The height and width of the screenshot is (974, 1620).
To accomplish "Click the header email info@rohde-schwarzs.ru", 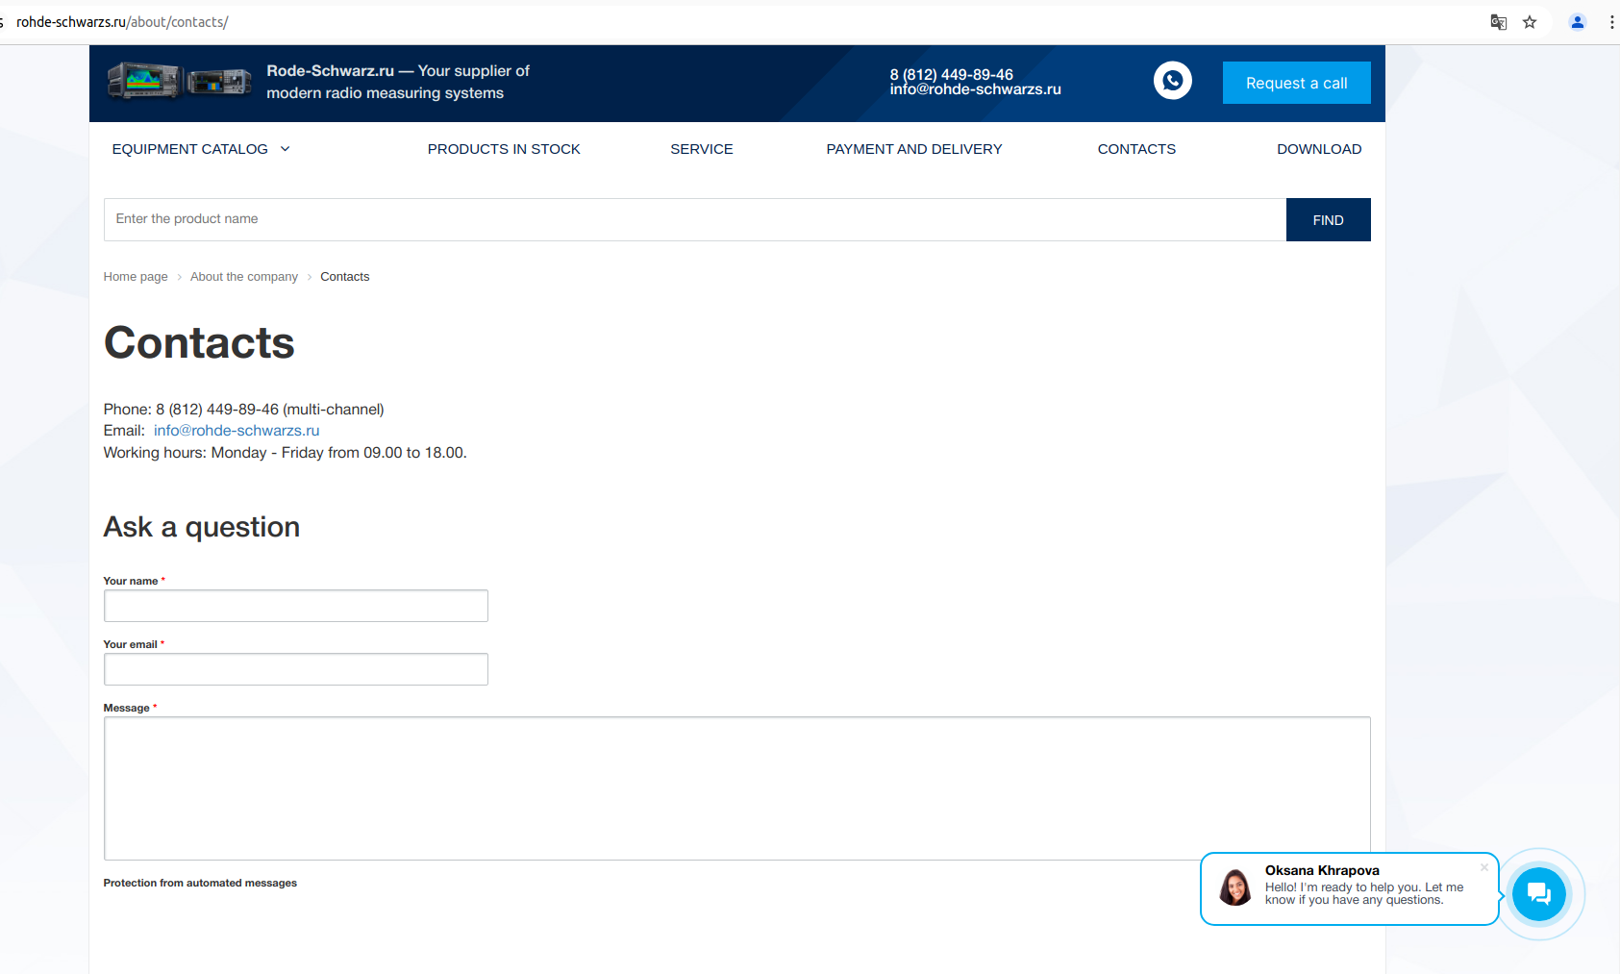I will coord(975,89).
